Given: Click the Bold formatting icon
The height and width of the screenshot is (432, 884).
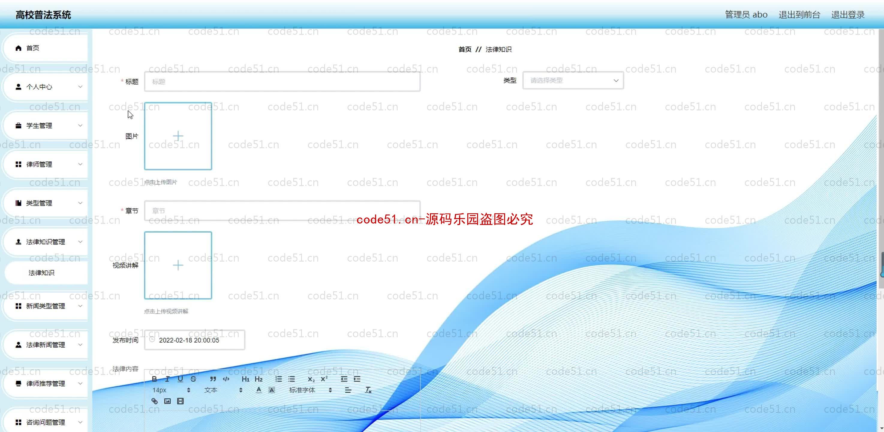Looking at the screenshot, I should 154,378.
